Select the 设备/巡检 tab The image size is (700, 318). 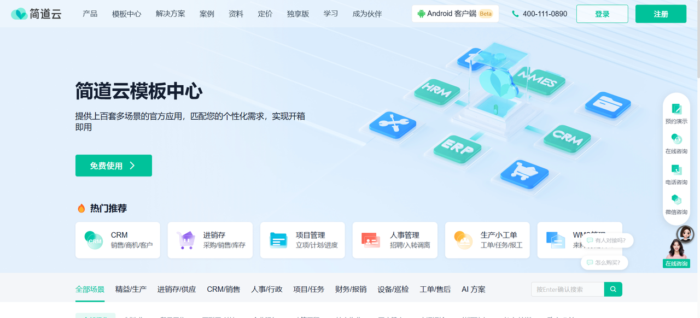(x=393, y=289)
